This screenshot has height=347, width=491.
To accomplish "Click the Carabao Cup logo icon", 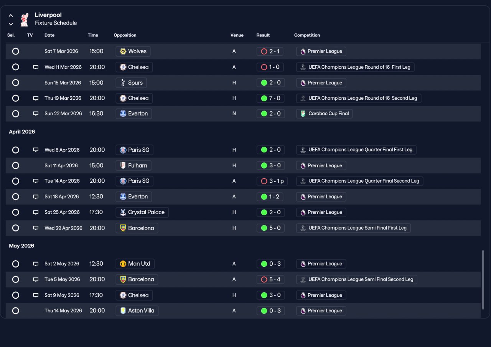I will [303, 114].
